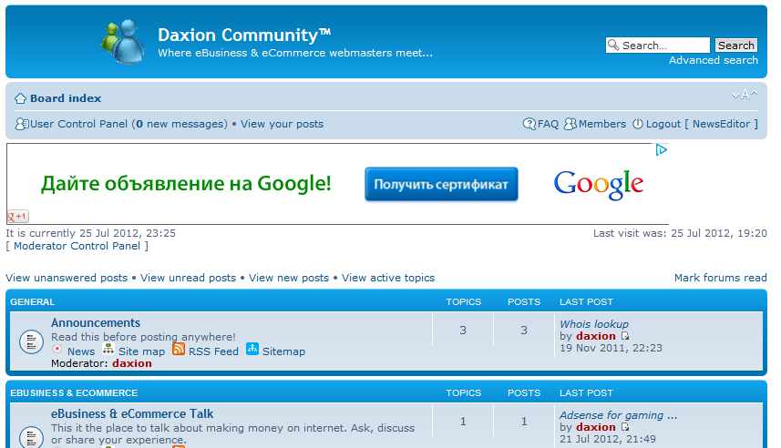Open the GENERAL category header

coord(33,302)
